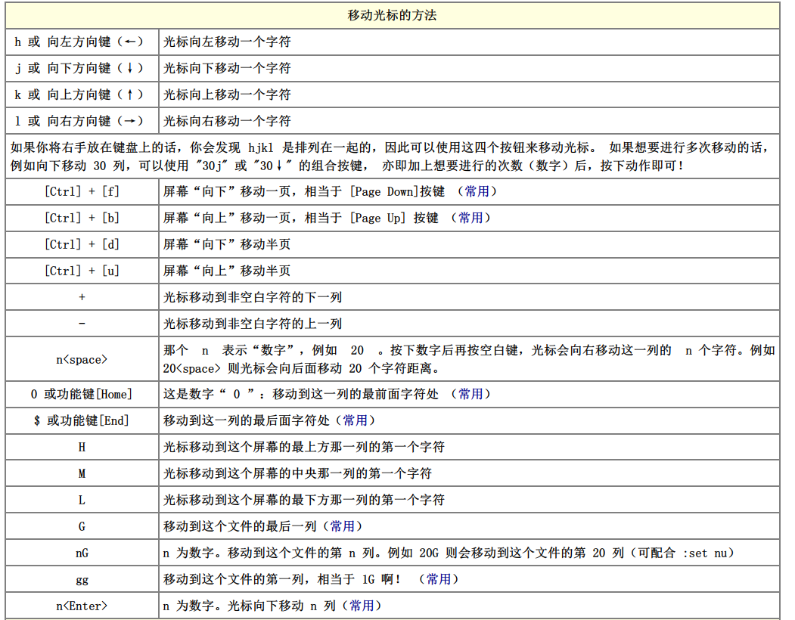This screenshot has width=795, height=620.
Task: Click the [Ctrl] + [f] key cell
Action: tap(82, 191)
